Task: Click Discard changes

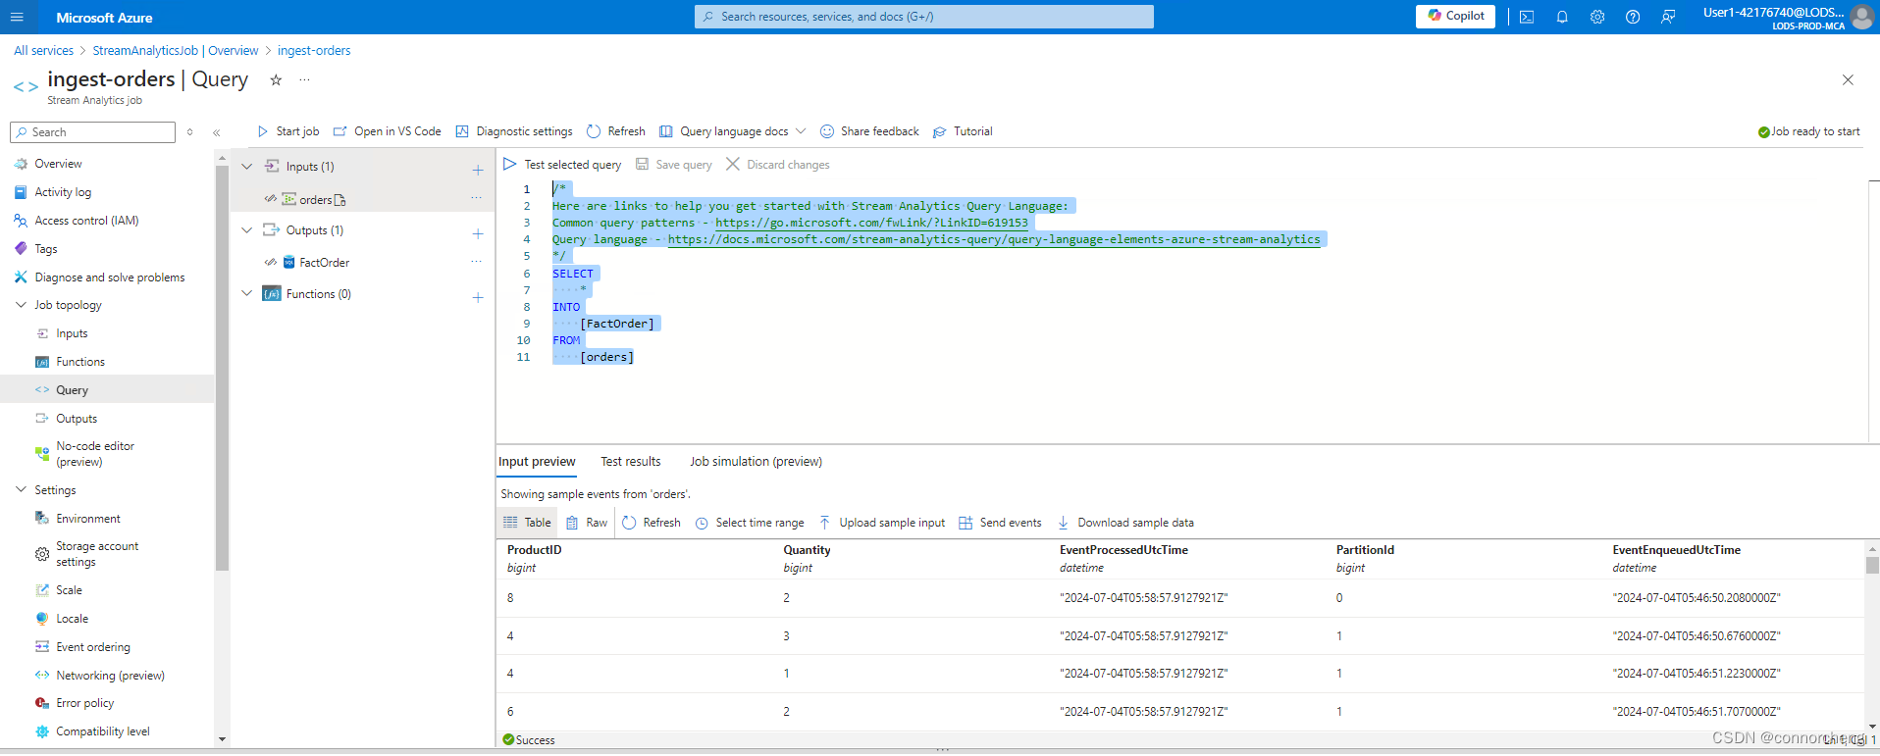Action: (x=778, y=165)
